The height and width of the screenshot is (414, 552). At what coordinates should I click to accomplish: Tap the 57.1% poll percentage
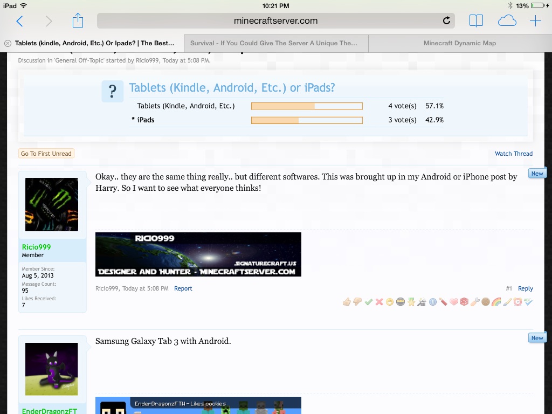coord(434,106)
